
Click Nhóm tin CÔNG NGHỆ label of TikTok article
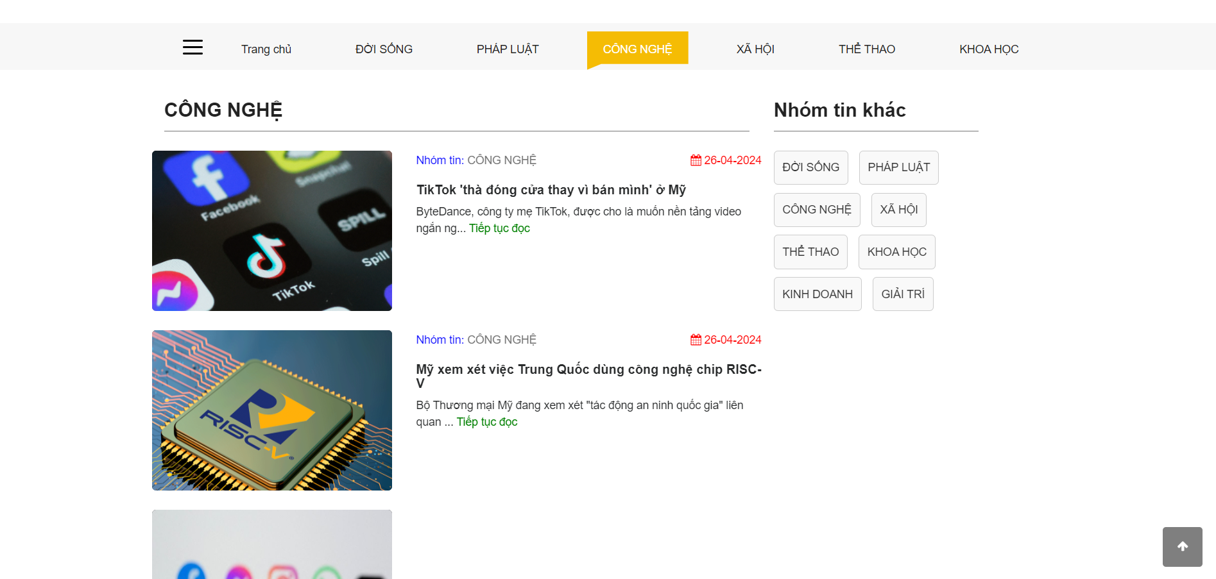(476, 160)
